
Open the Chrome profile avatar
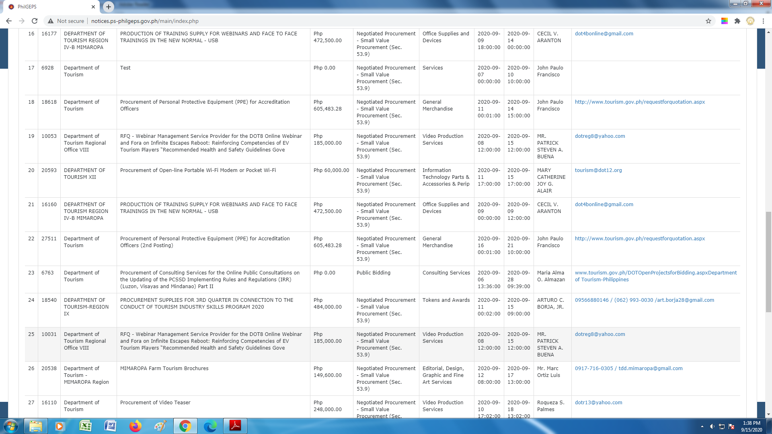point(750,21)
